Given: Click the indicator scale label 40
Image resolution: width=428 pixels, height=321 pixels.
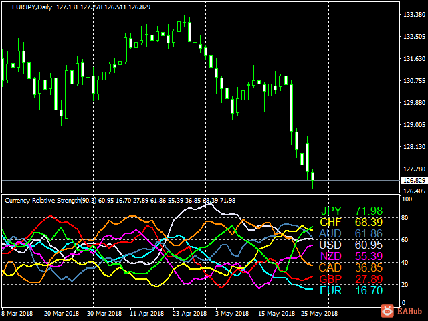Looking at the screenshot, I should [405, 263].
